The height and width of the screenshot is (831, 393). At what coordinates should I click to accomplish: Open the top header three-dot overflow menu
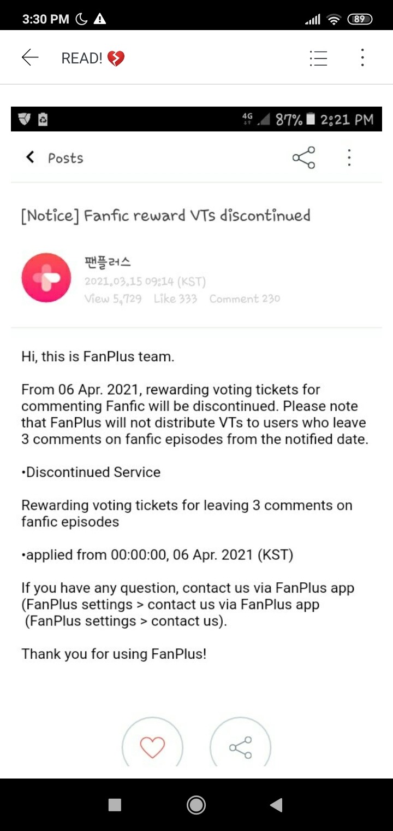coord(362,57)
